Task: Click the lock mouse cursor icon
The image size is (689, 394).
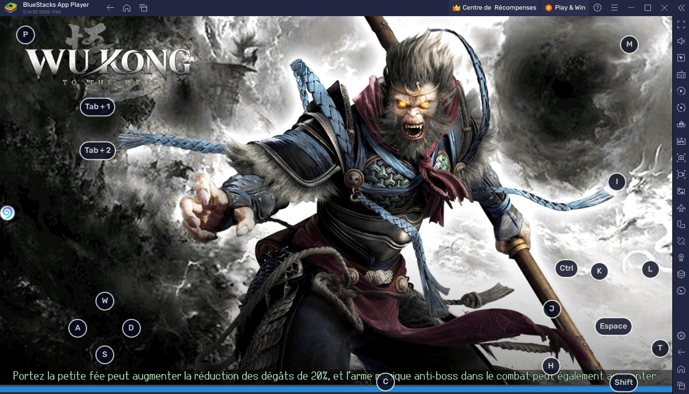Action: [681, 58]
